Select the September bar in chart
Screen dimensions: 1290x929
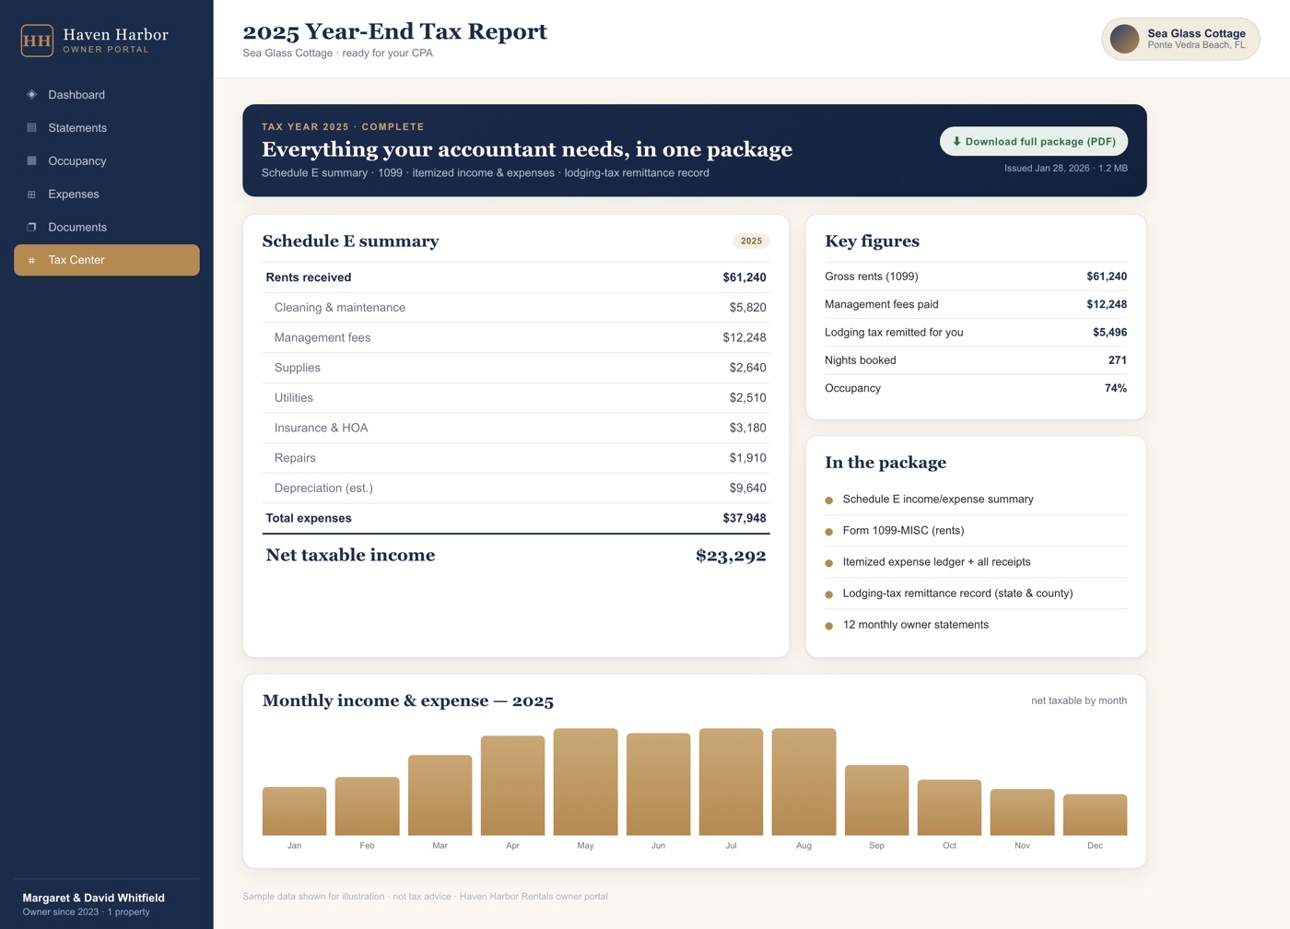click(x=876, y=800)
